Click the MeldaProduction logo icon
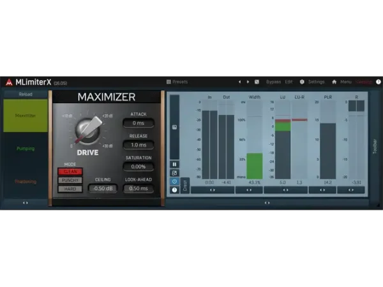The width and height of the screenshot is (383, 287). [9, 82]
